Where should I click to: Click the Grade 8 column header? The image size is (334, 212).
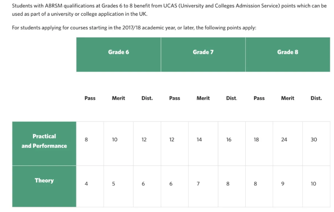point(288,55)
